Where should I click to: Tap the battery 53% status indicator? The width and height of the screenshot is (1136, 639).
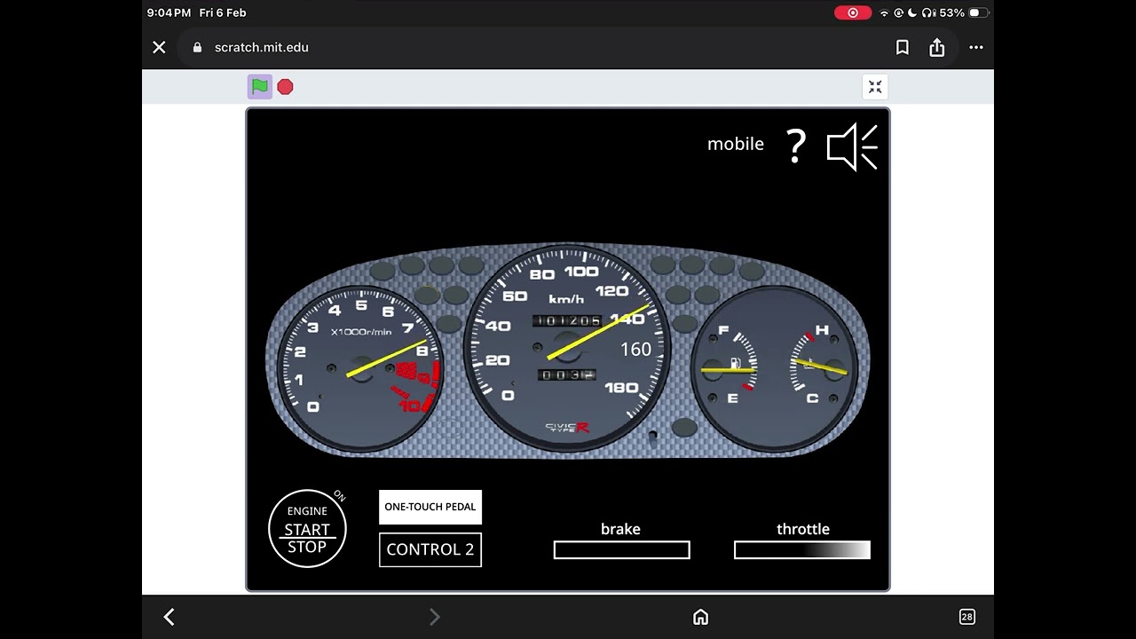[x=964, y=12]
